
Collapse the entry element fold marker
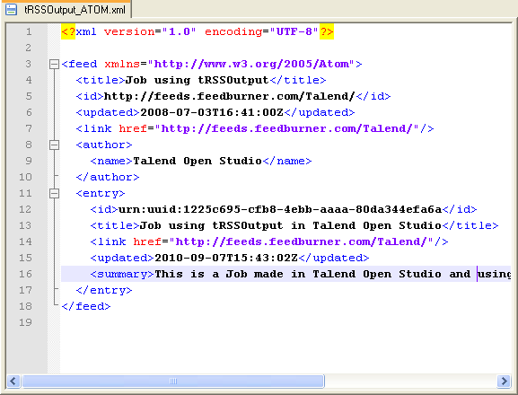click(54, 194)
